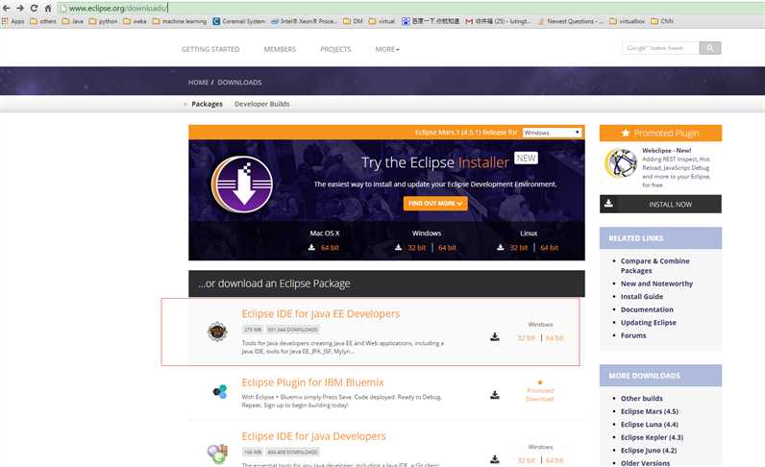Select 64 bit for Java EE Developers
The width and height of the screenshot is (765, 467).
point(555,337)
